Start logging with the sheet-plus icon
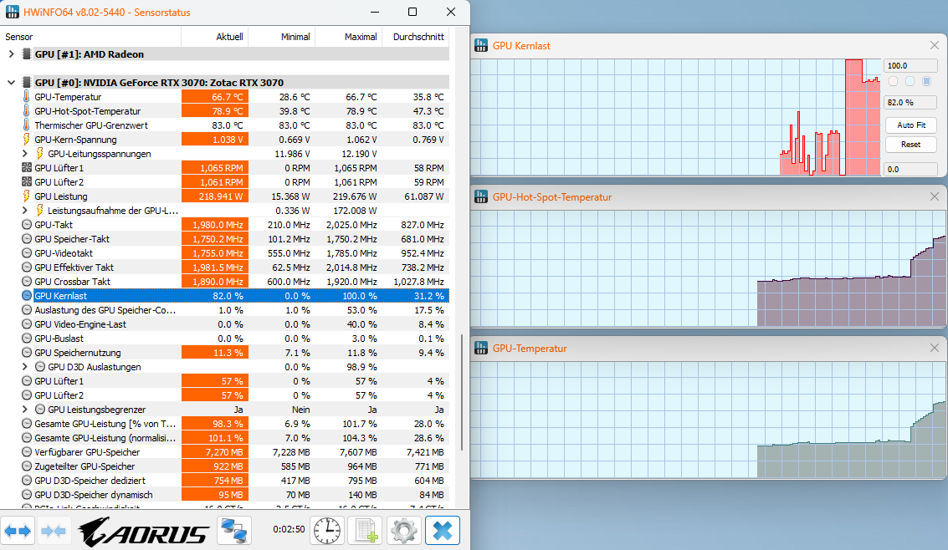Viewport: 948px width, 550px height. click(x=366, y=532)
